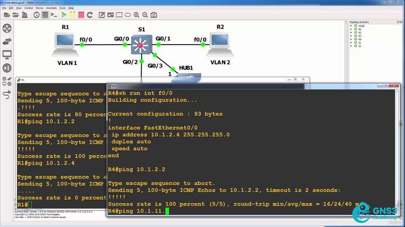Click the Gi0/2 interface label
The width and height of the screenshot is (405, 227).
point(130,62)
